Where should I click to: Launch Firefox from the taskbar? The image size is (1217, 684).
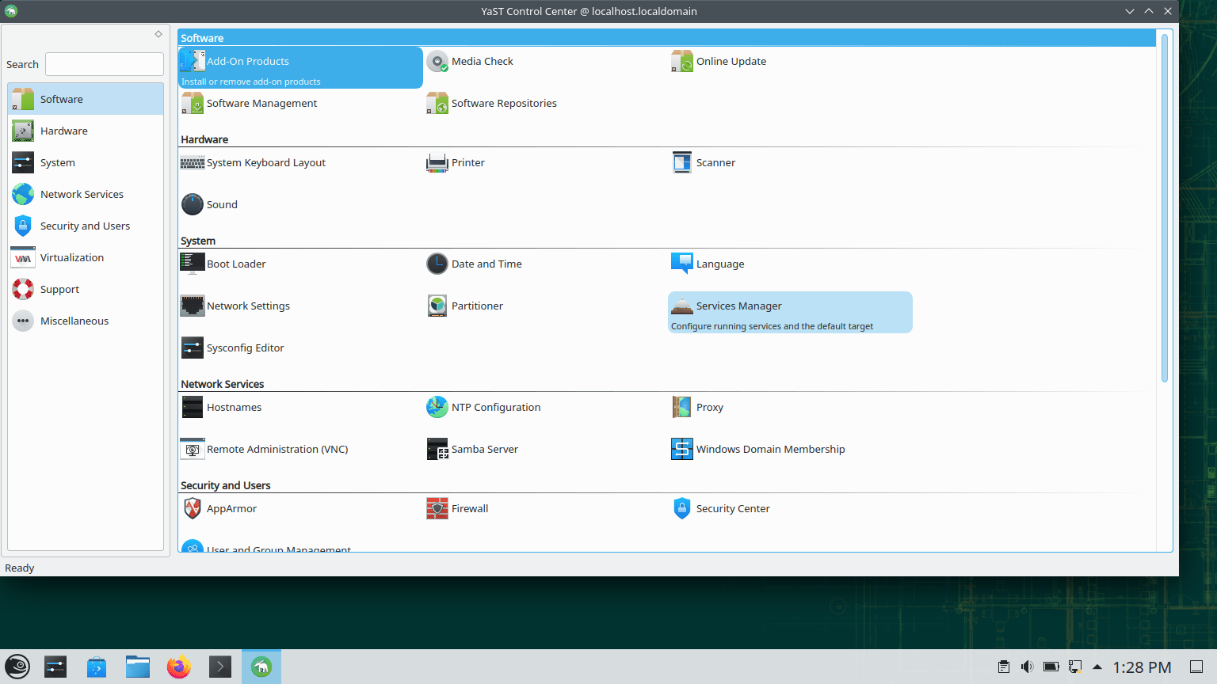pos(179,667)
